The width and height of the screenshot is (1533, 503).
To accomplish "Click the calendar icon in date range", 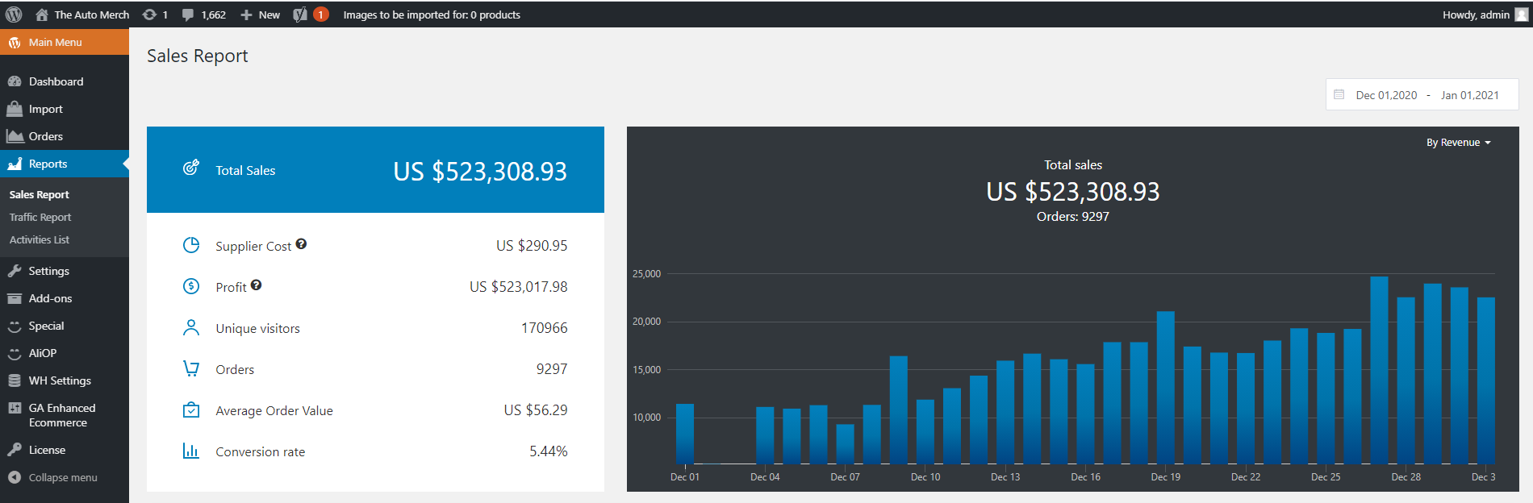I will coord(1339,94).
